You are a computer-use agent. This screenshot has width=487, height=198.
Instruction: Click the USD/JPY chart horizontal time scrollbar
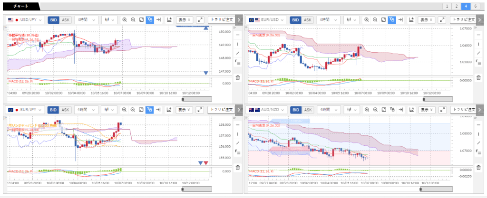(x=197, y=99)
